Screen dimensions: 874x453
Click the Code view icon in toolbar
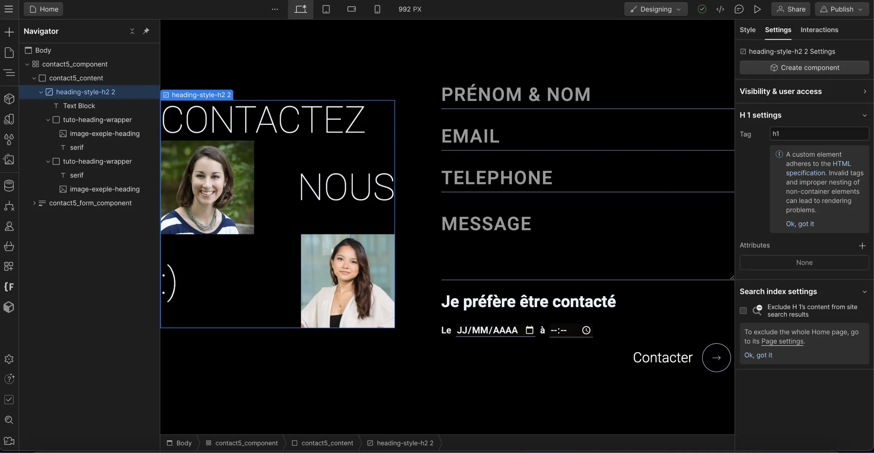[x=720, y=9]
